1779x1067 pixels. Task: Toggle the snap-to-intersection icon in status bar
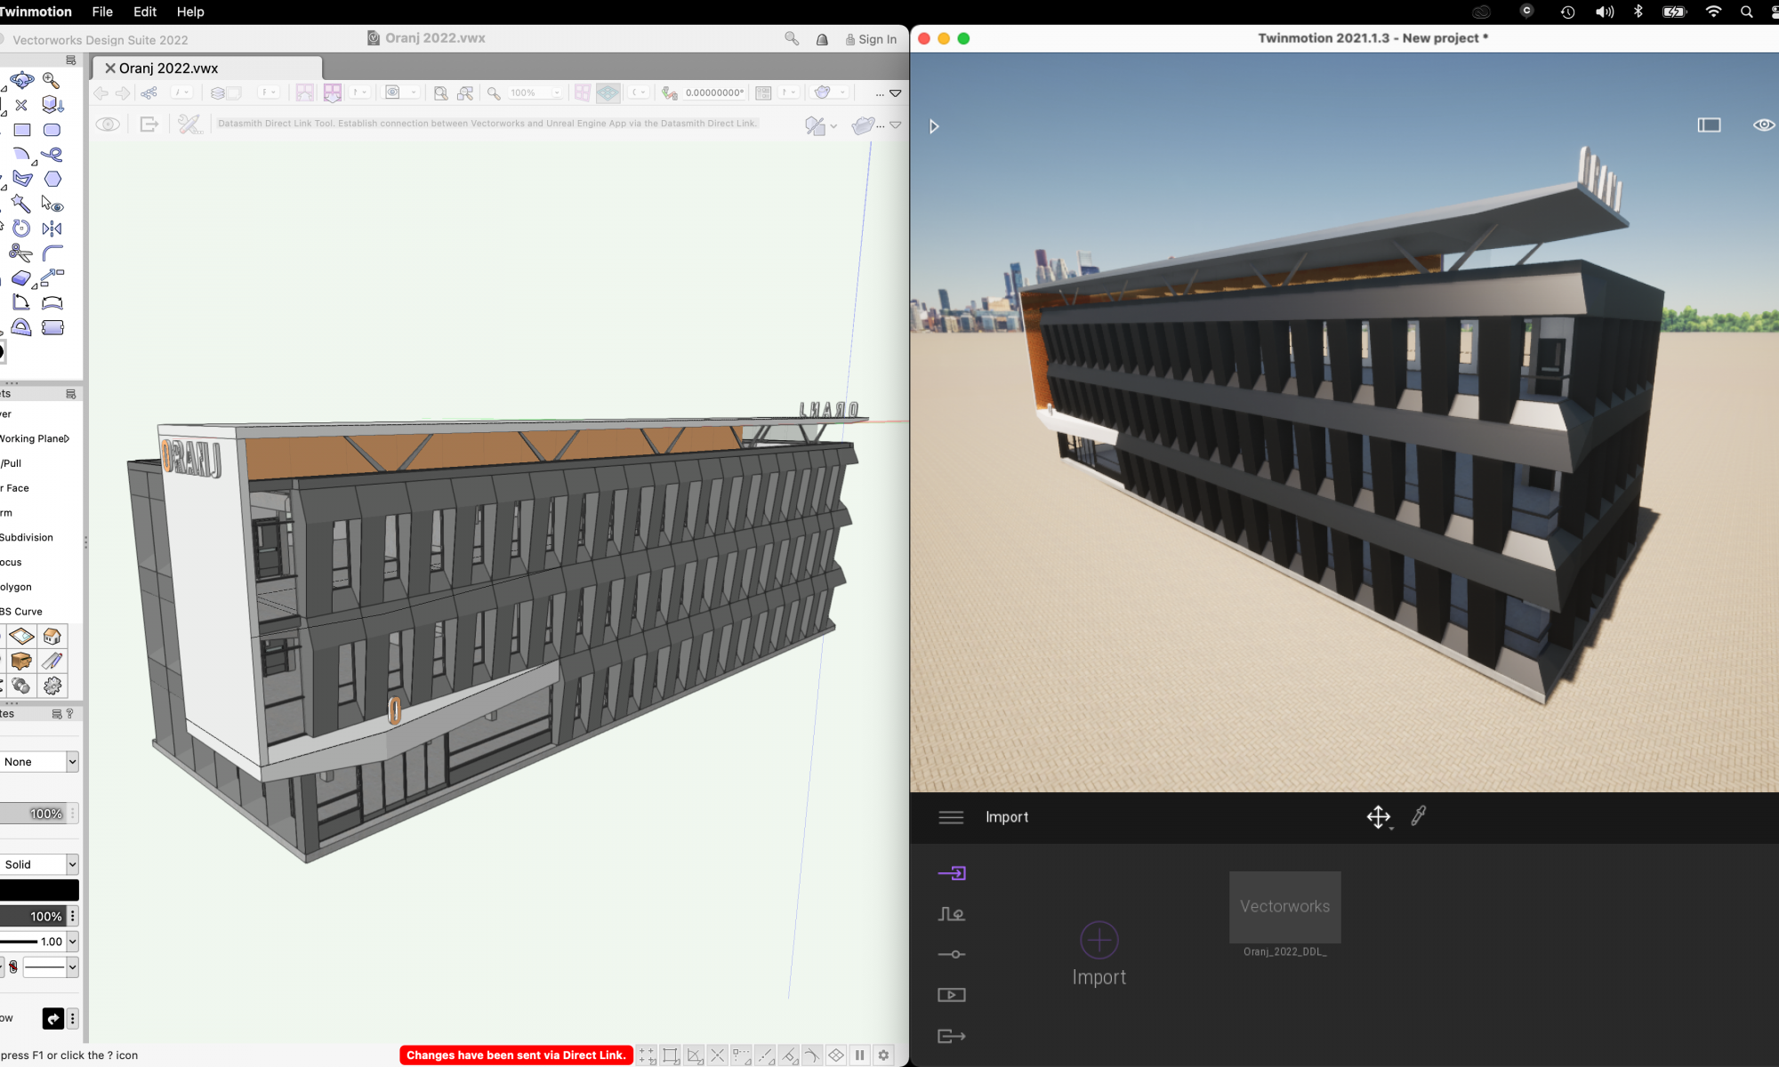coord(718,1055)
